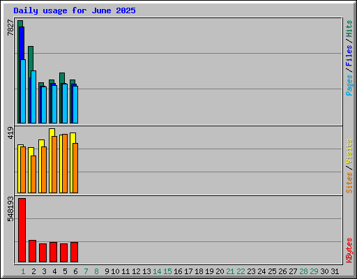Viewport: 357px width, 279px height.
Task: Click day 15 on the x-axis
Action: tap(167, 271)
